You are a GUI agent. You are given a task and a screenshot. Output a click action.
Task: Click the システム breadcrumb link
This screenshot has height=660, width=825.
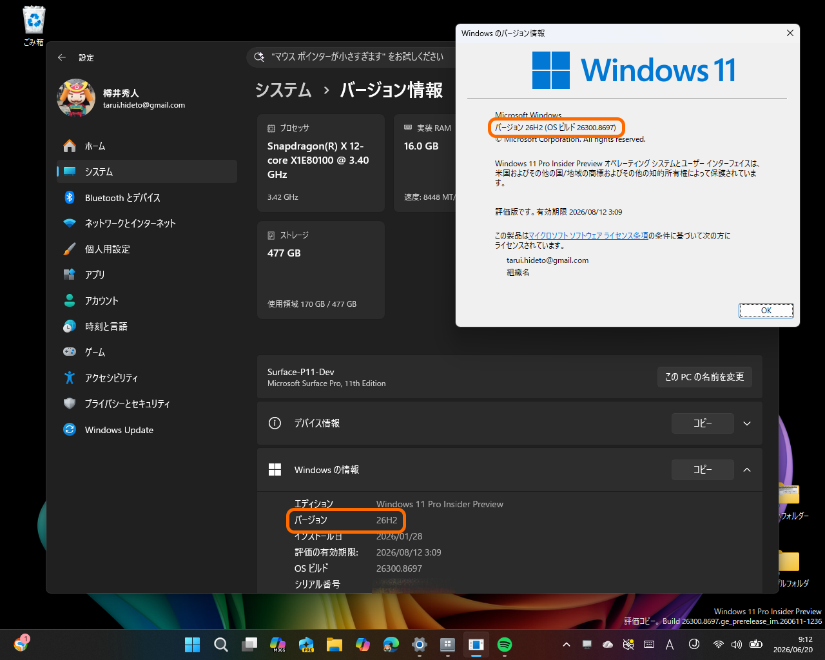click(283, 90)
